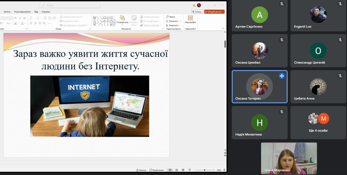Viewport: 347px width, 175px height.
Task: Open the Рецензирование ribbon tab
Action: 23,12
